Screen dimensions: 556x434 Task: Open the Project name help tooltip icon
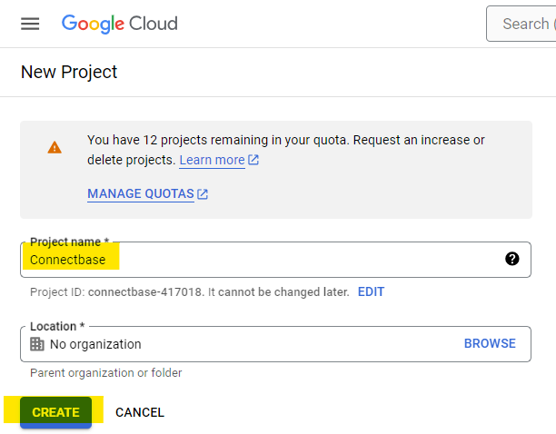click(511, 259)
